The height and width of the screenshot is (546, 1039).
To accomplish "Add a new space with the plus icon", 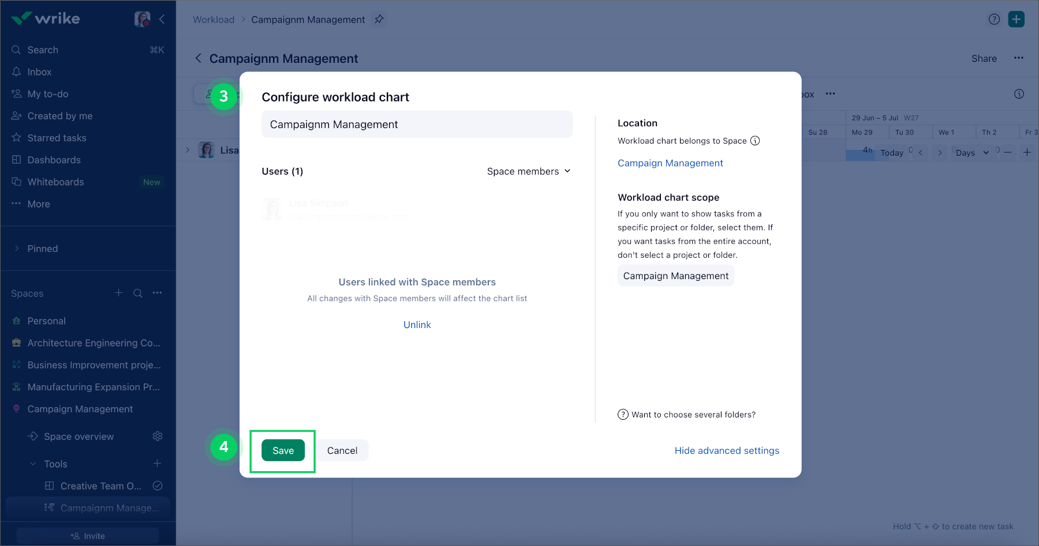I will [x=118, y=293].
